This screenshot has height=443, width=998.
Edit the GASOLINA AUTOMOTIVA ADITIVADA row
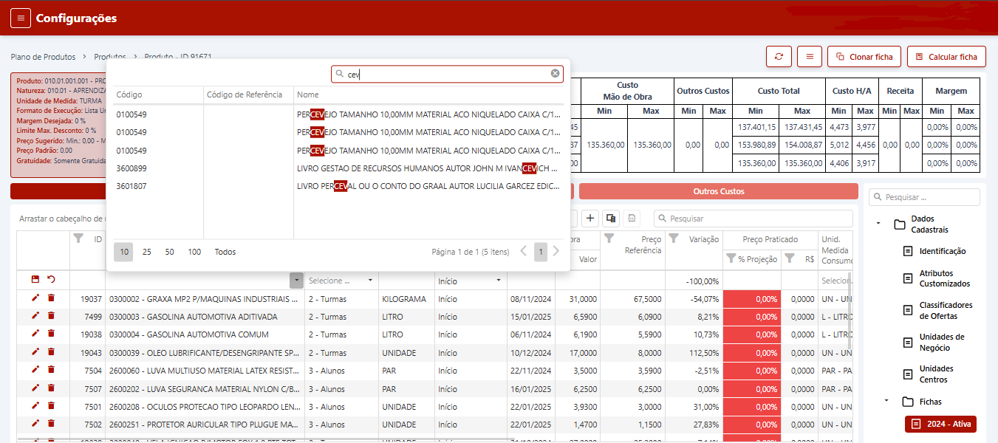coord(35,316)
